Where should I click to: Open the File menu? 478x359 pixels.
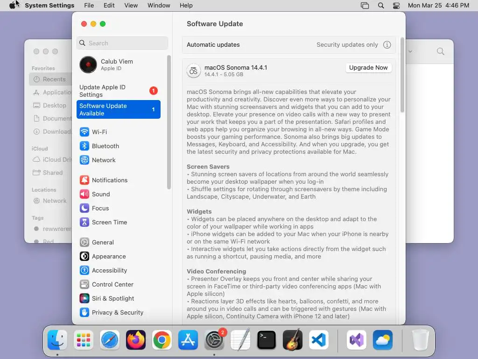point(89,6)
